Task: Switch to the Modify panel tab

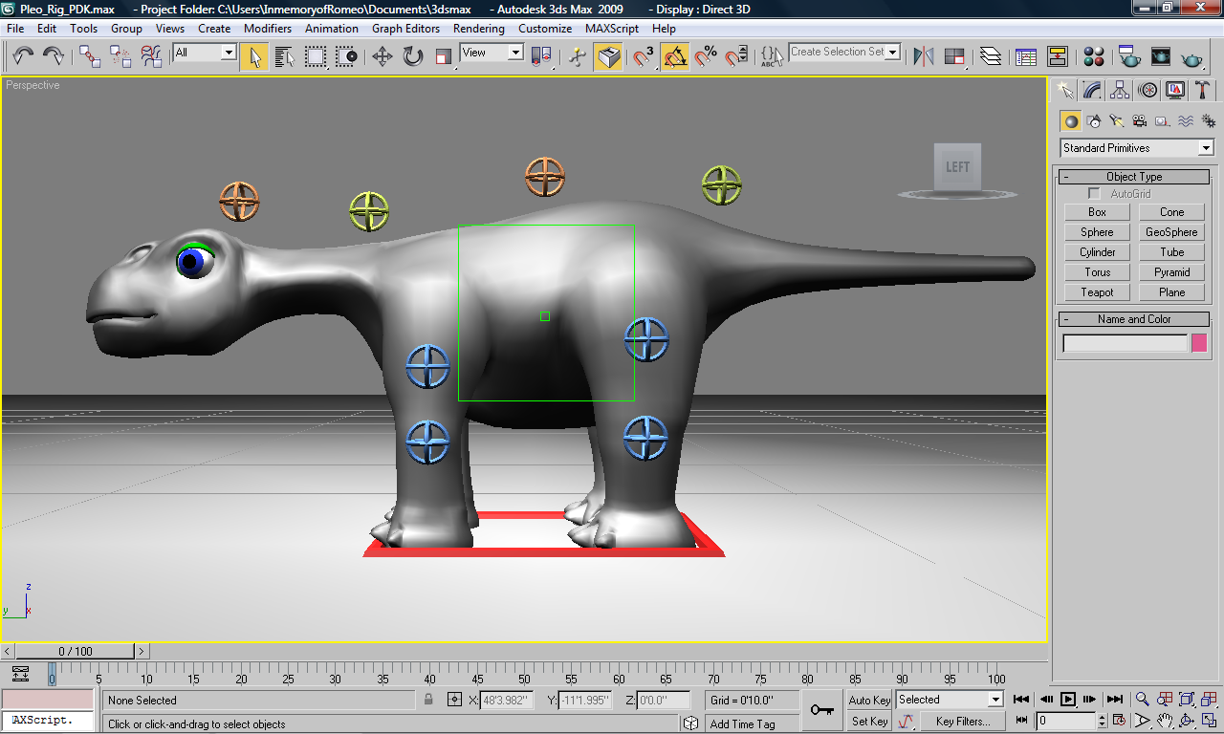Action: tap(1092, 91)
